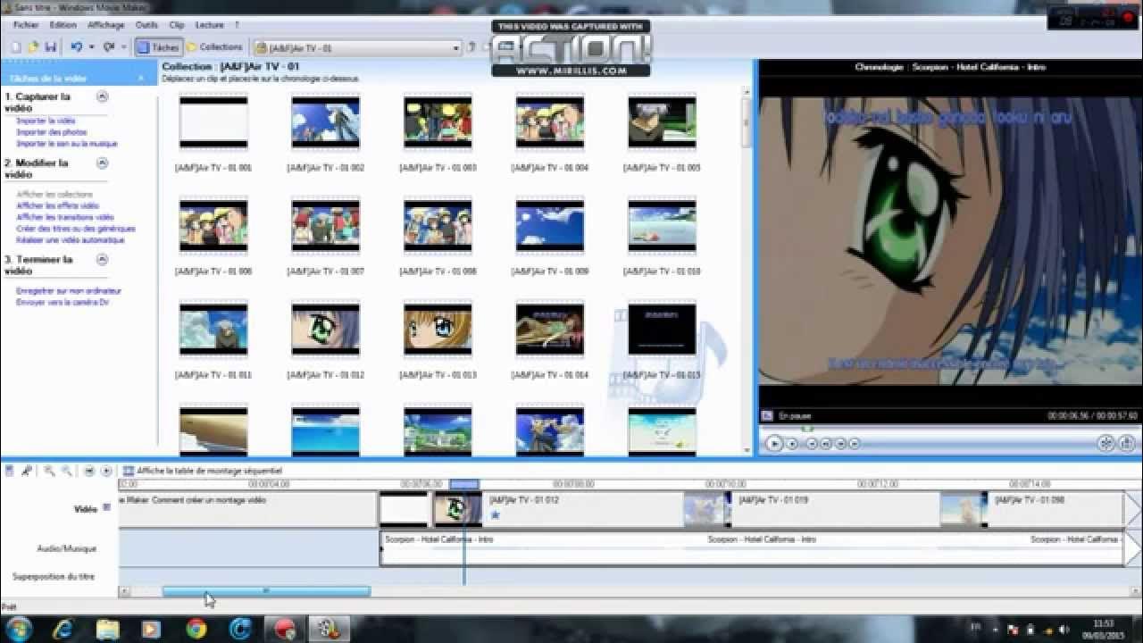1143x643 pixels.
Task: Open the undo history dropdown arrow
Action: (x=91, y=47)
